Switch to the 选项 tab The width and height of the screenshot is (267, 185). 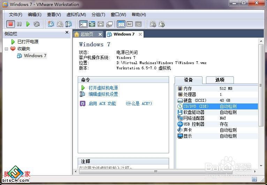[220, 80]
